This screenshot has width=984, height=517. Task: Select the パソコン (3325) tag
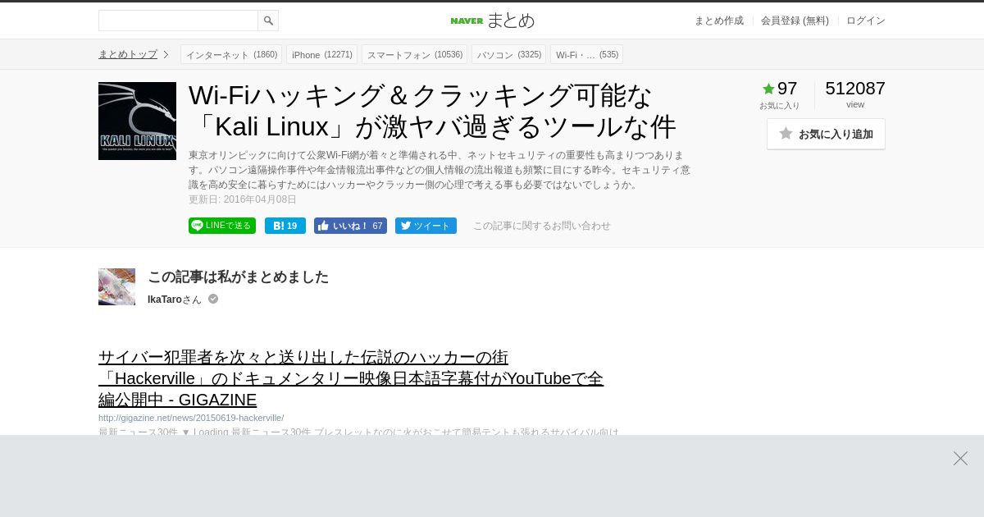(508, 54)
